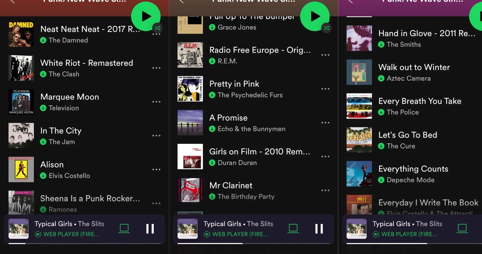Screen dimensions: 482x254
Task: Open more options for Neat Neat Neat
Action: point(156,34)
